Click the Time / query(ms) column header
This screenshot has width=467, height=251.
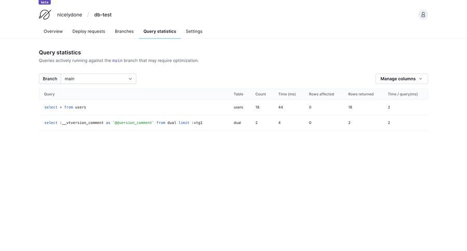click(x=403, y=94)
